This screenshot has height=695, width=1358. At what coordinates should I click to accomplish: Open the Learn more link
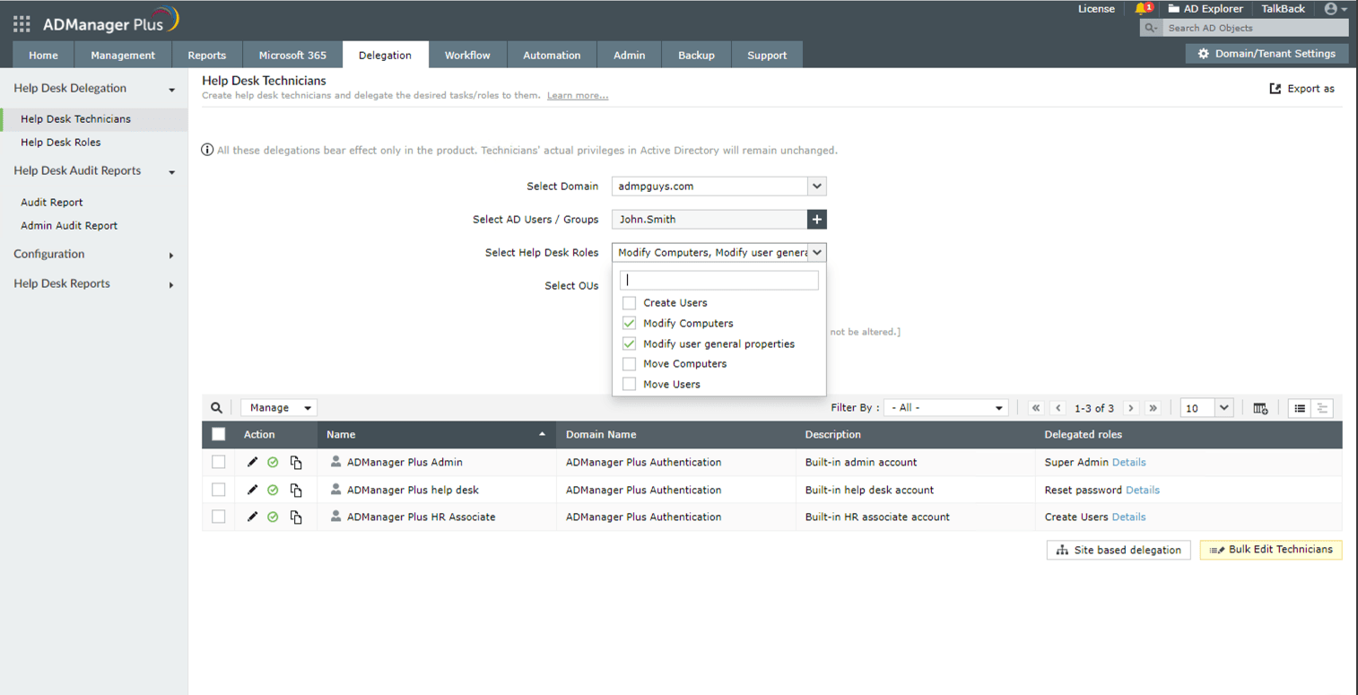578,96
